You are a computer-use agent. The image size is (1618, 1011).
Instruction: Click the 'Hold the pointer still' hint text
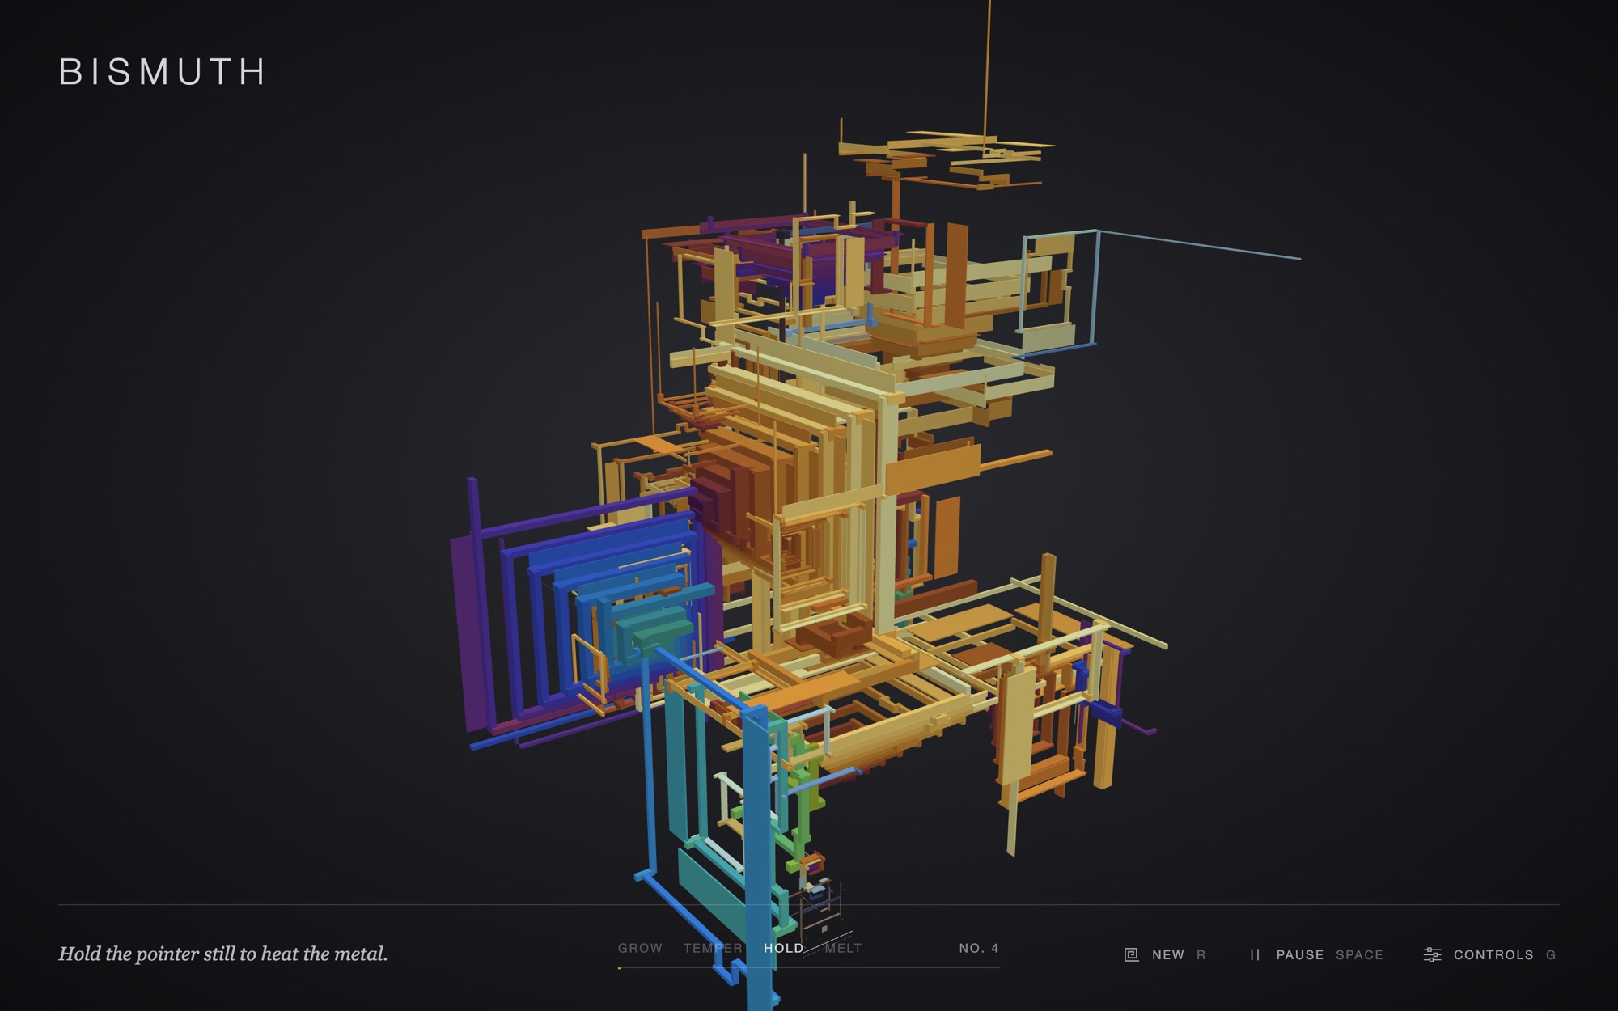tap(223, 954)
